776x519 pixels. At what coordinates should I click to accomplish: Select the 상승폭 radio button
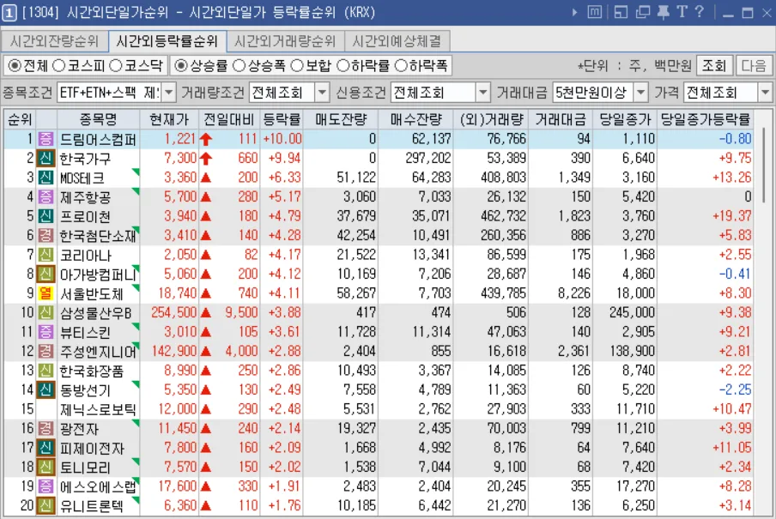point(239,66)
